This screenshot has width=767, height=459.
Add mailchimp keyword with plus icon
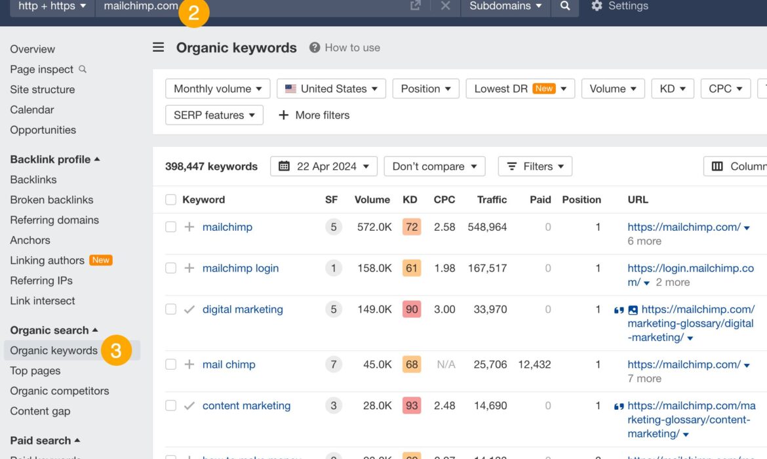pyautogui.click(x=189, y=227)
